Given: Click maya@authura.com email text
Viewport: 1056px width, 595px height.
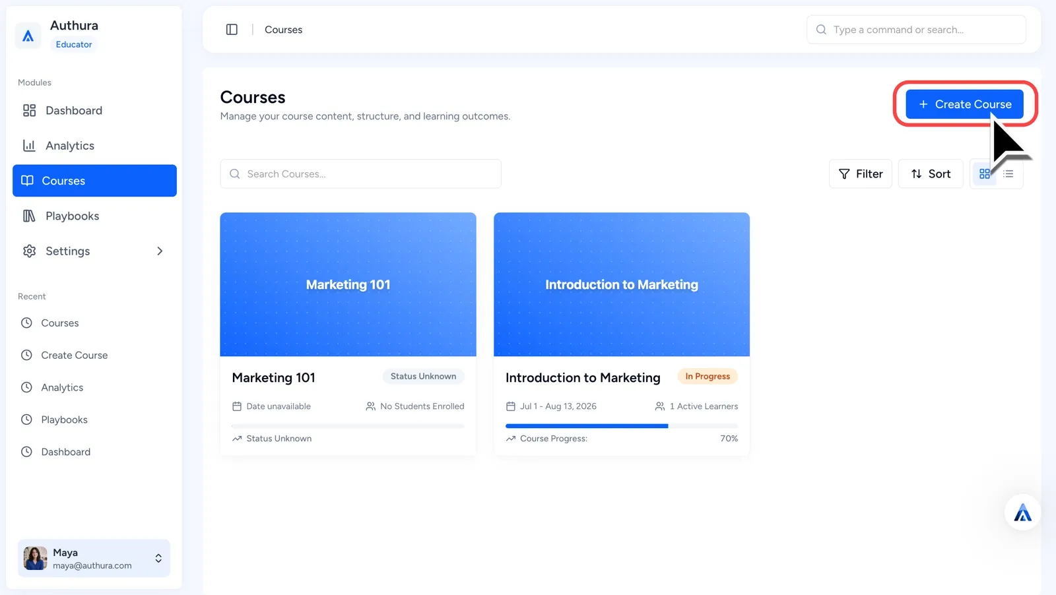Looking at the screenshot, I should pyautogui.click(x=92, y=566).
